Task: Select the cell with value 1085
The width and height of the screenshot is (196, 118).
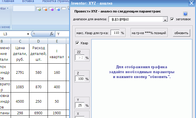Action: click(x=20, y=87)
